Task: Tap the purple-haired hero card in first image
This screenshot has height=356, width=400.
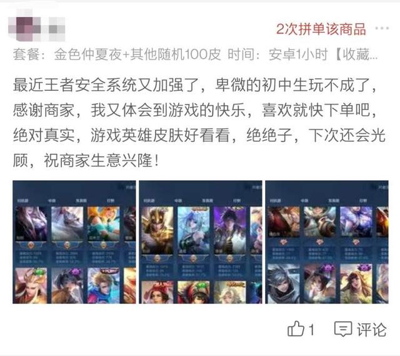Action: (x=31, y=224)
